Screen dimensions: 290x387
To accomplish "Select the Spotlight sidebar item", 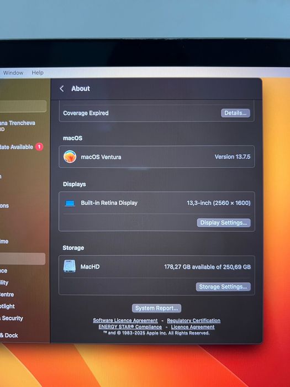I will pyautogui.click(x=7, y=306).
